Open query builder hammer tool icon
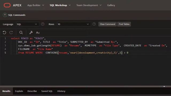Image resolution: width=171 pixels, height=96 pixels. tap(31, 33)
